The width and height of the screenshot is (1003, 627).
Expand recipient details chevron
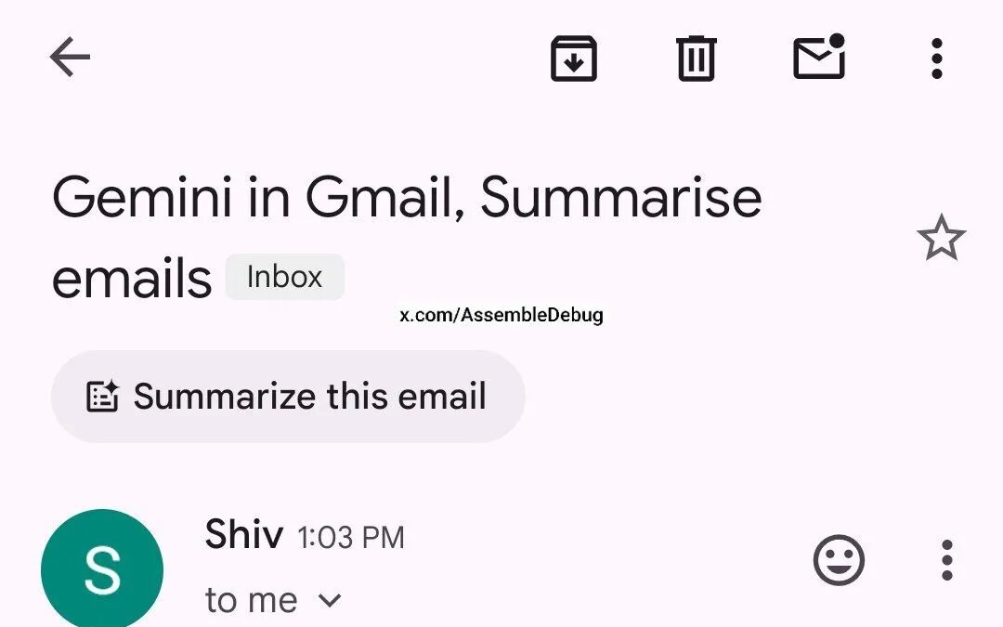point(331,600)
